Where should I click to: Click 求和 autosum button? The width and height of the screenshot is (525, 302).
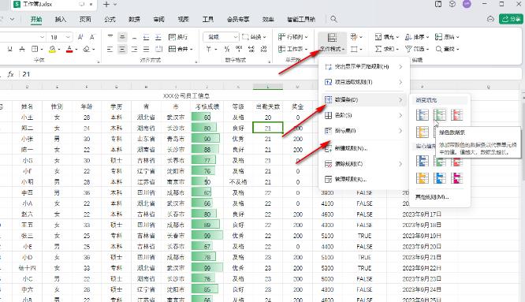pos(387,49)
